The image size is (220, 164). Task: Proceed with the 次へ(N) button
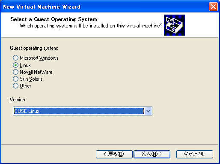(x=152, y=154)
